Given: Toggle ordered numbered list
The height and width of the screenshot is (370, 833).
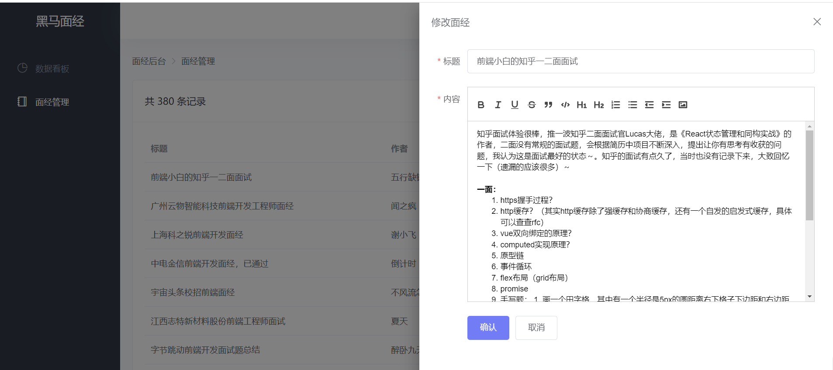Looking at the screenshot, I should pyautogui.click(x=615, y=105).
